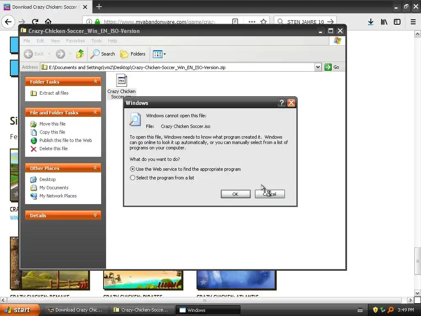Close the Download Crazy Chicken tab

click(85, 7)
